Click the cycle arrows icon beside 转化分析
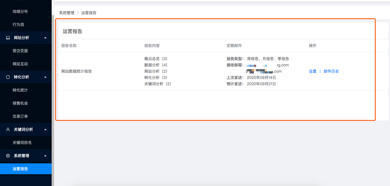This screenshot has width=390, height=186. 8,77
